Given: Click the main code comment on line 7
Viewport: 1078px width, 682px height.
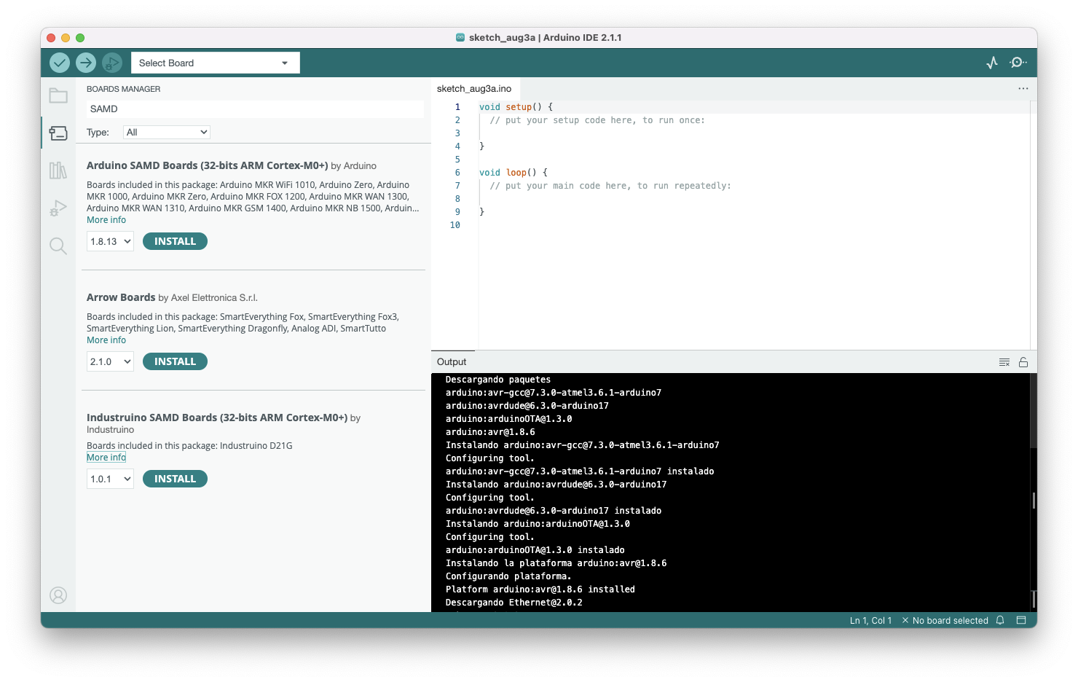Looking at the screenshot, I should [610, 186].
